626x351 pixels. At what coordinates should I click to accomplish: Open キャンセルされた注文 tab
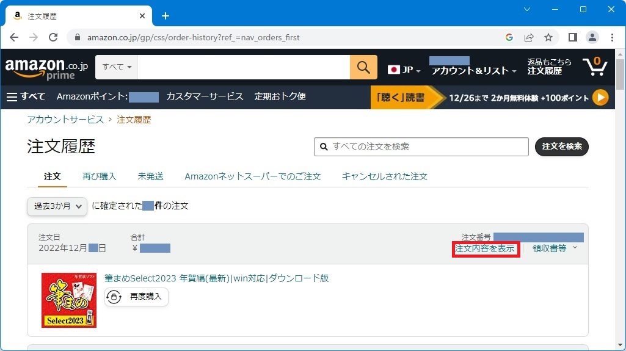(385, 176)
